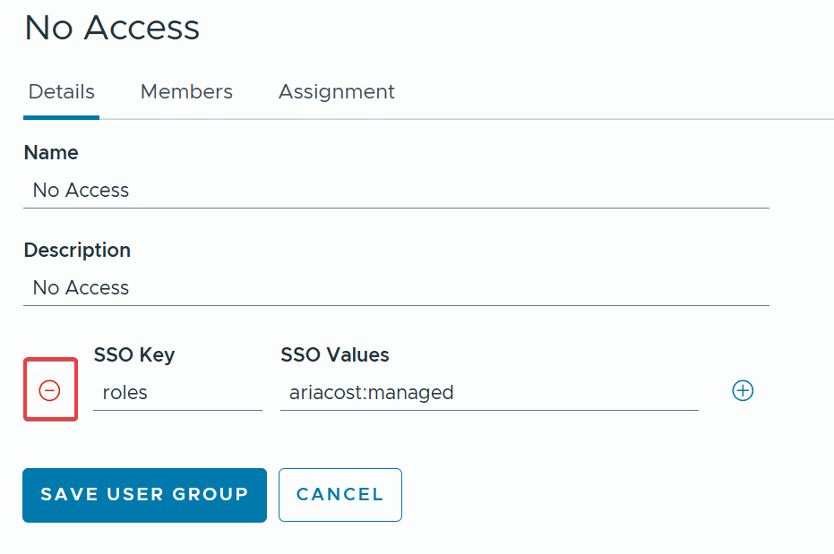Click the SSO Values column label
This screenshot has height=554, width=834.
pyautogui.click(x=334, y=354)
